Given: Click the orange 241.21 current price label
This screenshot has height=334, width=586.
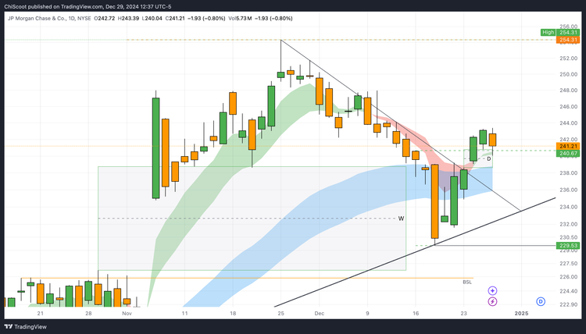Looking at the screenshot, I should [568, 146].
